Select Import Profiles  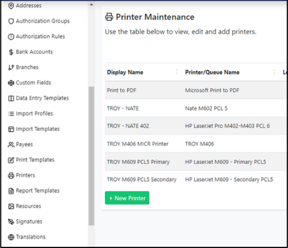[34, 114]
